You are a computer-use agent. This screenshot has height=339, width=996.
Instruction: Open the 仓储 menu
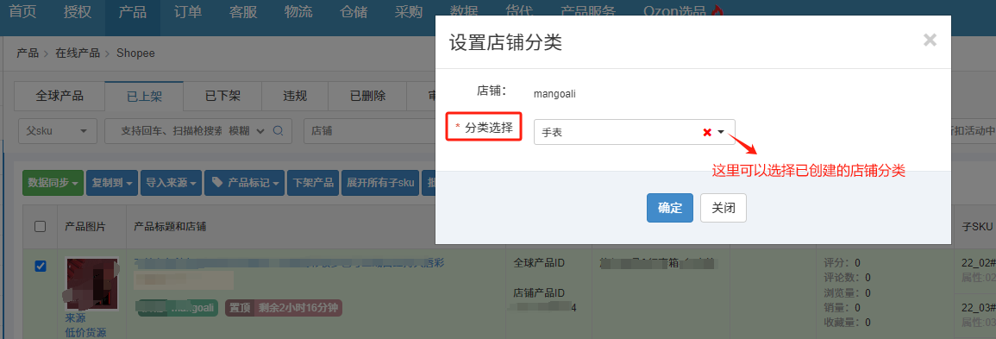coord(354,11)
